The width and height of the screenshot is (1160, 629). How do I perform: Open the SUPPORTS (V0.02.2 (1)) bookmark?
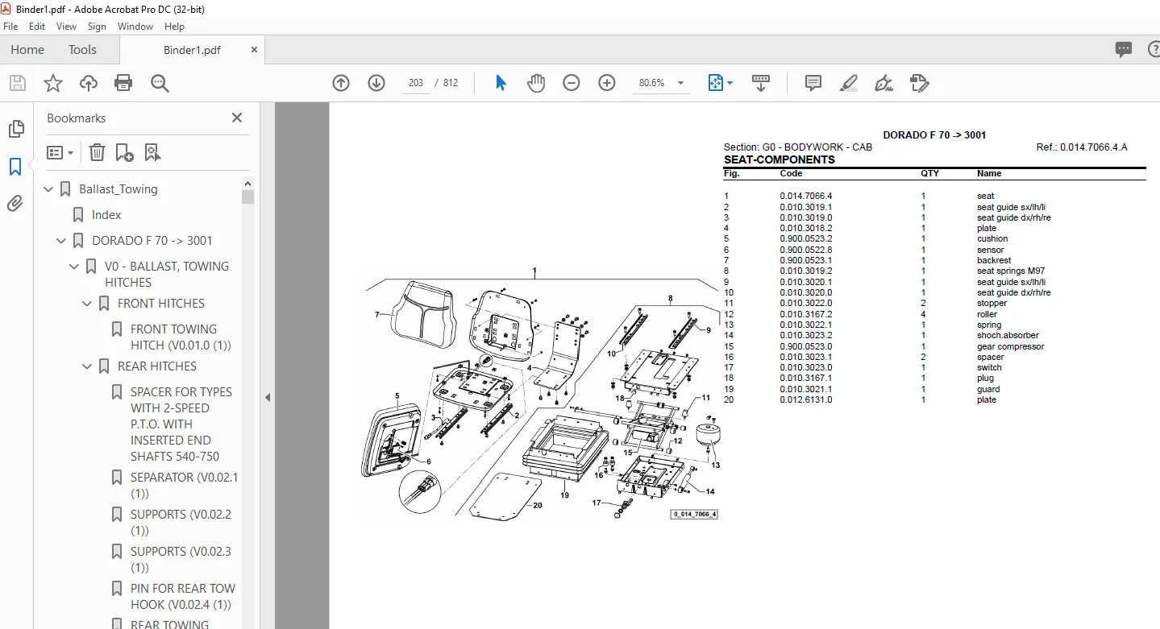click(181, 523)
